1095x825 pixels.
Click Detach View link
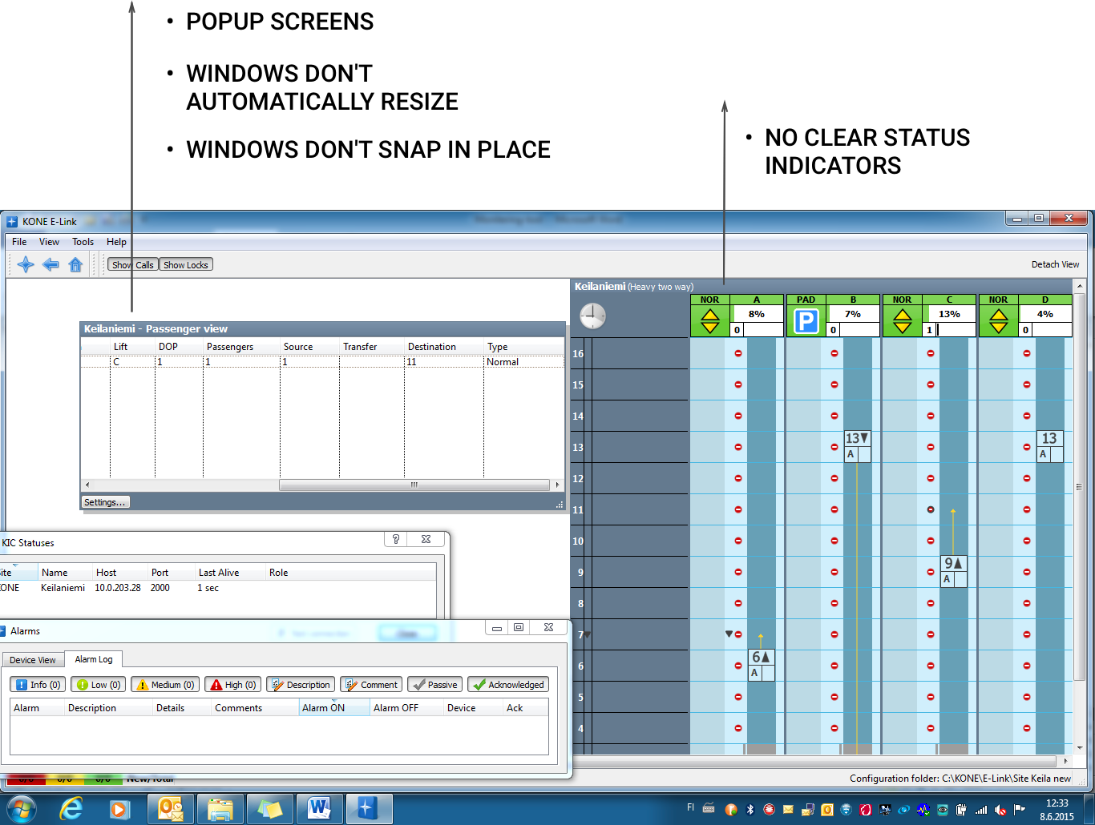click(x=1055, y=264)
